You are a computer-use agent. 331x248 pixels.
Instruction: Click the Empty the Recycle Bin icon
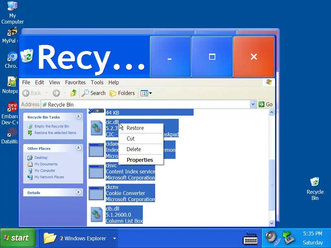click(30, 126)
